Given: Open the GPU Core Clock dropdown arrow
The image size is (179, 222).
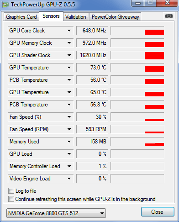Looking at the screenshot, I should tap(69, 31).
